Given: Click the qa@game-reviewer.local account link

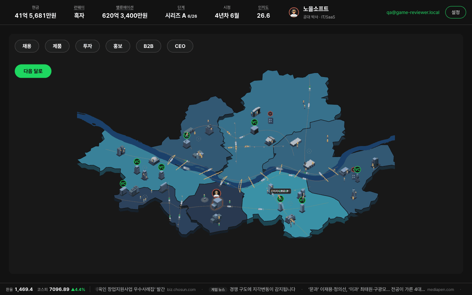Looking at the screenshot, I should point(413,12).
